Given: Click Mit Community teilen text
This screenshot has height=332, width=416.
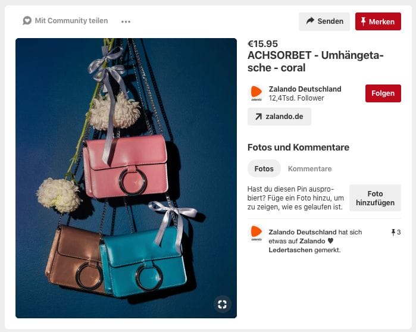Looking at the screenshot, I should coord(71,21).
